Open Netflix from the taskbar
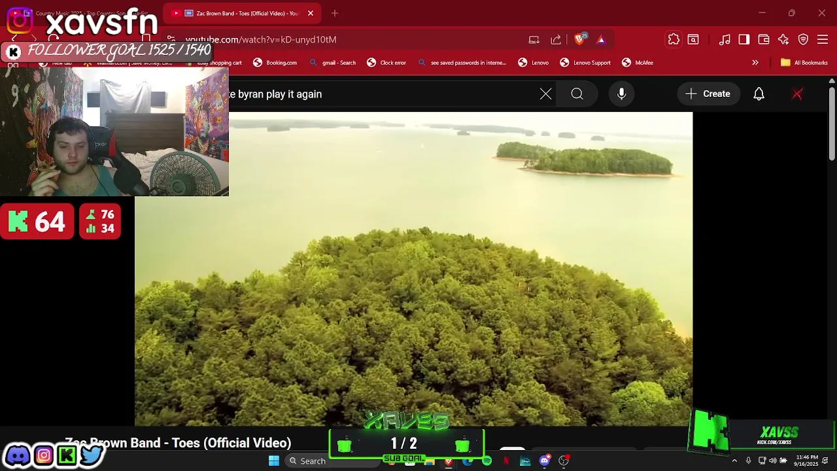The height and width of the screenshot is (471, 837). pos(505,461)
